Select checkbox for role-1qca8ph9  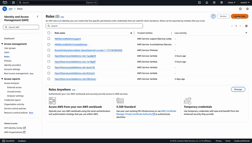pos(49,56)
